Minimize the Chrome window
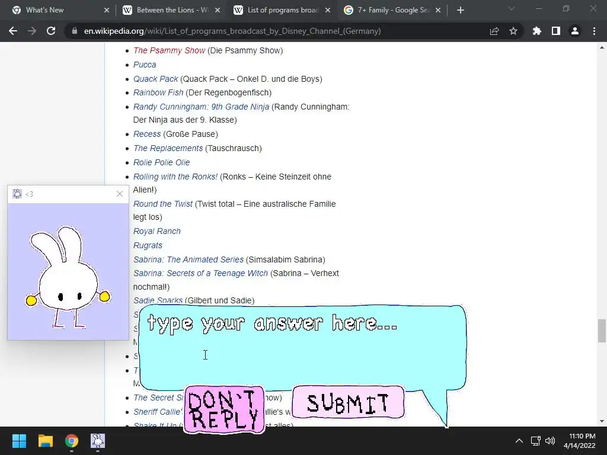 click(x=538, y=8)
